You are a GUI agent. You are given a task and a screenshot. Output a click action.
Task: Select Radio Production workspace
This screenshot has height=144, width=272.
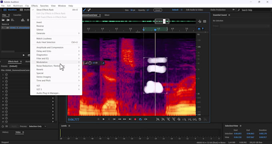click(x=218, y=10)
